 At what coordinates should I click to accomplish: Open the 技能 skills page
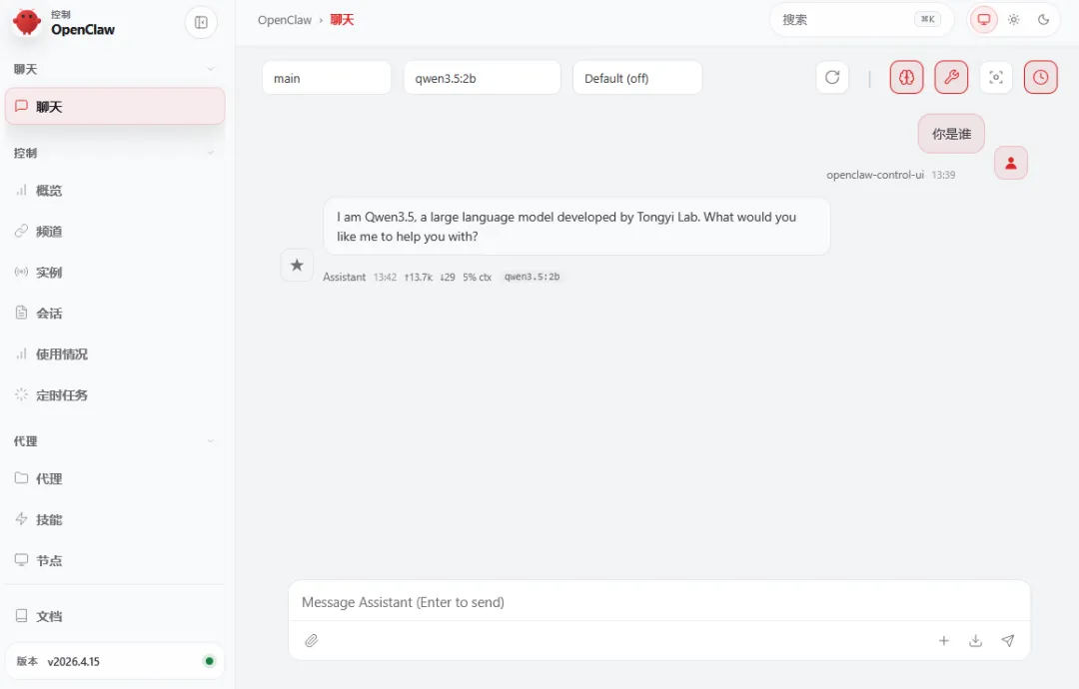click(115, 520)
